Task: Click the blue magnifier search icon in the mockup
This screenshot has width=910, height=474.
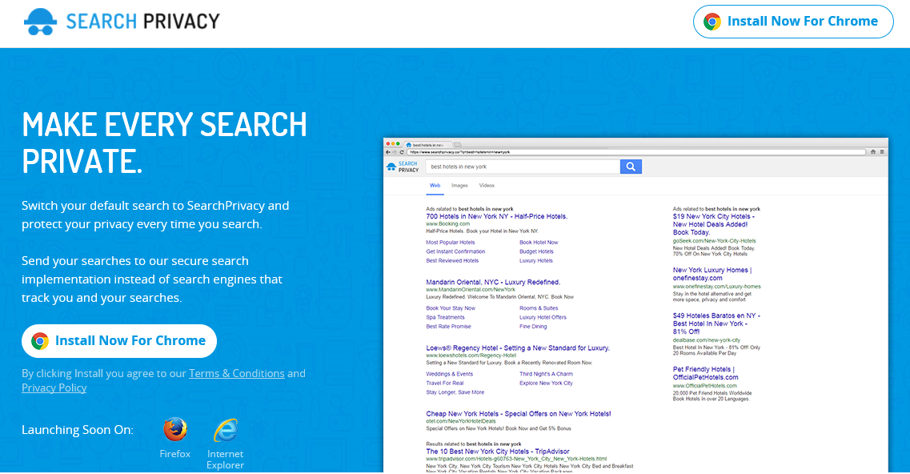Action: pyautogui.click(x=631, y=167)
